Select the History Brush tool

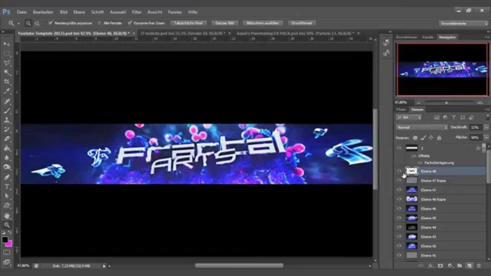click(x=7, y=130)
